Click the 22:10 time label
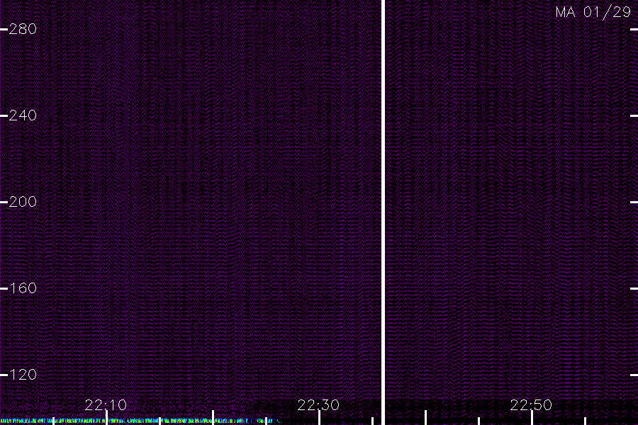 point(106,405)
